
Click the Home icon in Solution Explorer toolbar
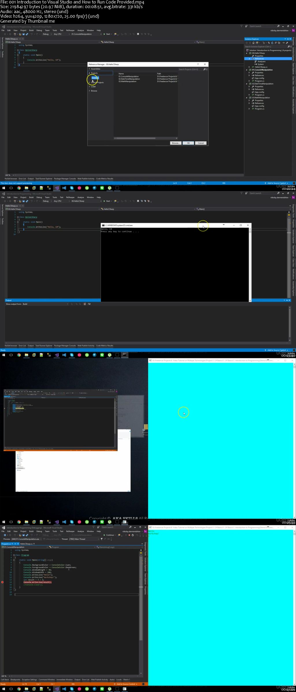[x=254, y=43]
